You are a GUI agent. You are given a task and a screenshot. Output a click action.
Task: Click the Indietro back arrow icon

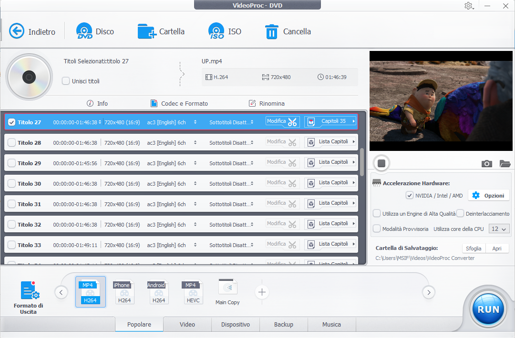coord(17,31)
